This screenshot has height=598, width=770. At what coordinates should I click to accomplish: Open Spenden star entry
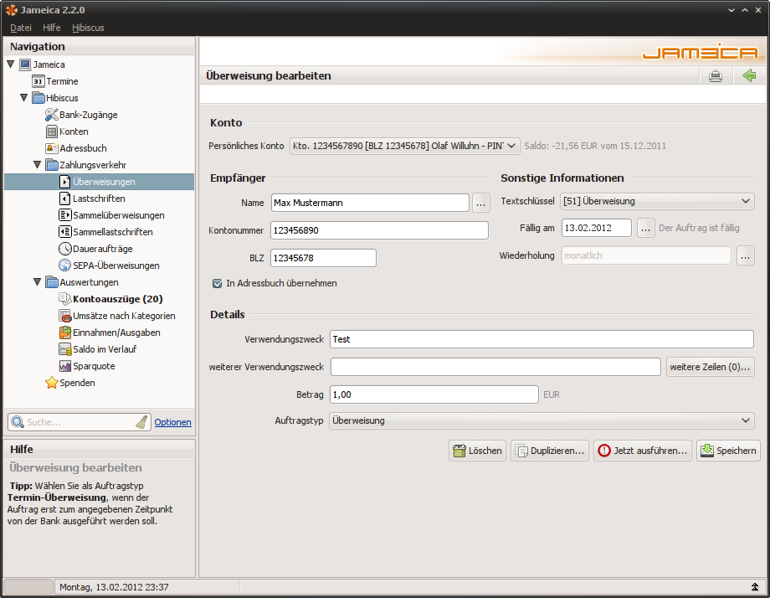click(52, 383)
